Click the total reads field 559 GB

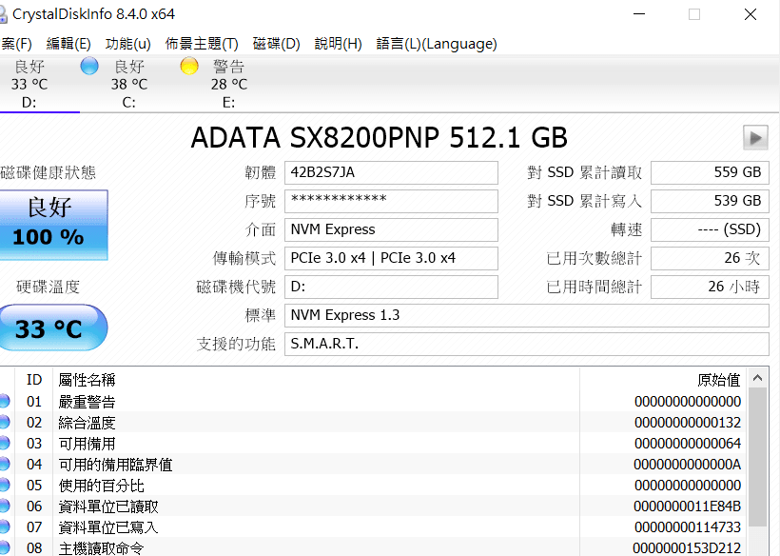(x=710, y=172)
